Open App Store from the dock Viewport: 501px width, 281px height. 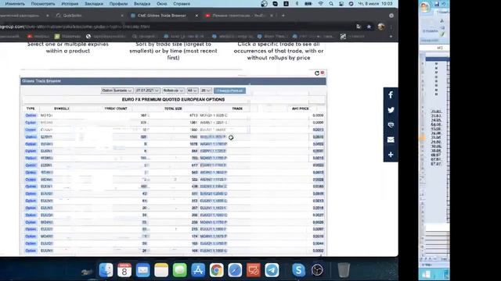click(198, 270)
